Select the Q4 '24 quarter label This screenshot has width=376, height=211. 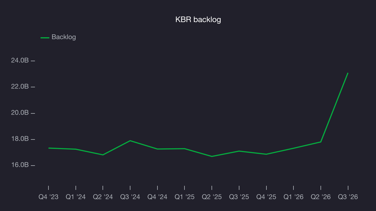(157, 197)
